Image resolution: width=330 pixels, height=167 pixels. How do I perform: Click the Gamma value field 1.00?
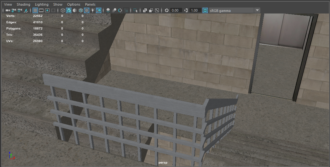[195, 10]
